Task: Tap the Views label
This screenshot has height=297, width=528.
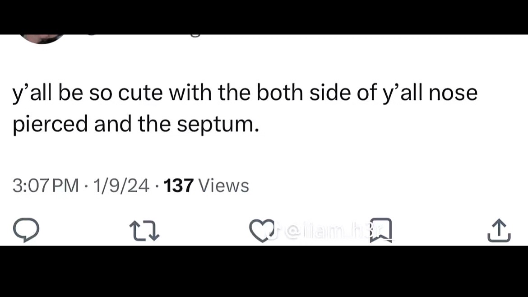Action: (x=223, y=186)
